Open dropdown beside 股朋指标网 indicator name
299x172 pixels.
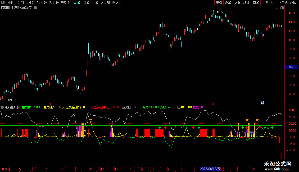(2, 107)
